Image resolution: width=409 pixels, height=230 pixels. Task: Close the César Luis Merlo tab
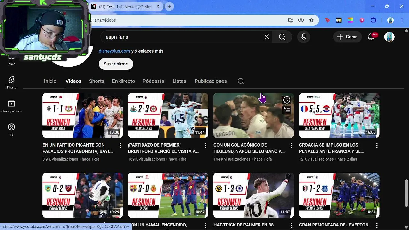[x=158, y=6]
